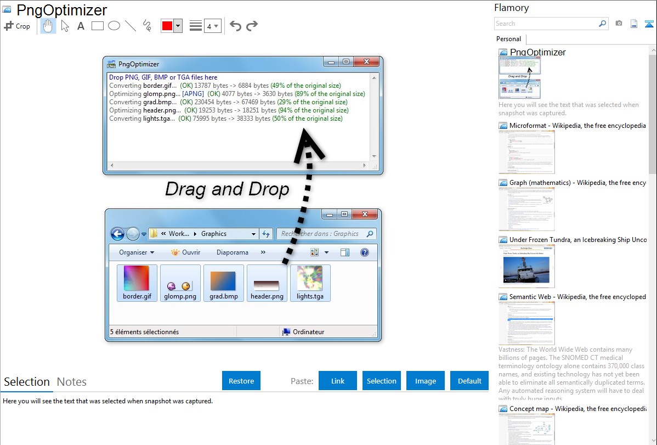
Task: Open the PngOptimizer snapshot thumbnail in the sidebar
Action: (519, 78)
